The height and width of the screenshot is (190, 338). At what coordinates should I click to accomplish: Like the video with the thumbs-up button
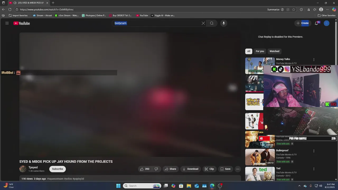145,169
